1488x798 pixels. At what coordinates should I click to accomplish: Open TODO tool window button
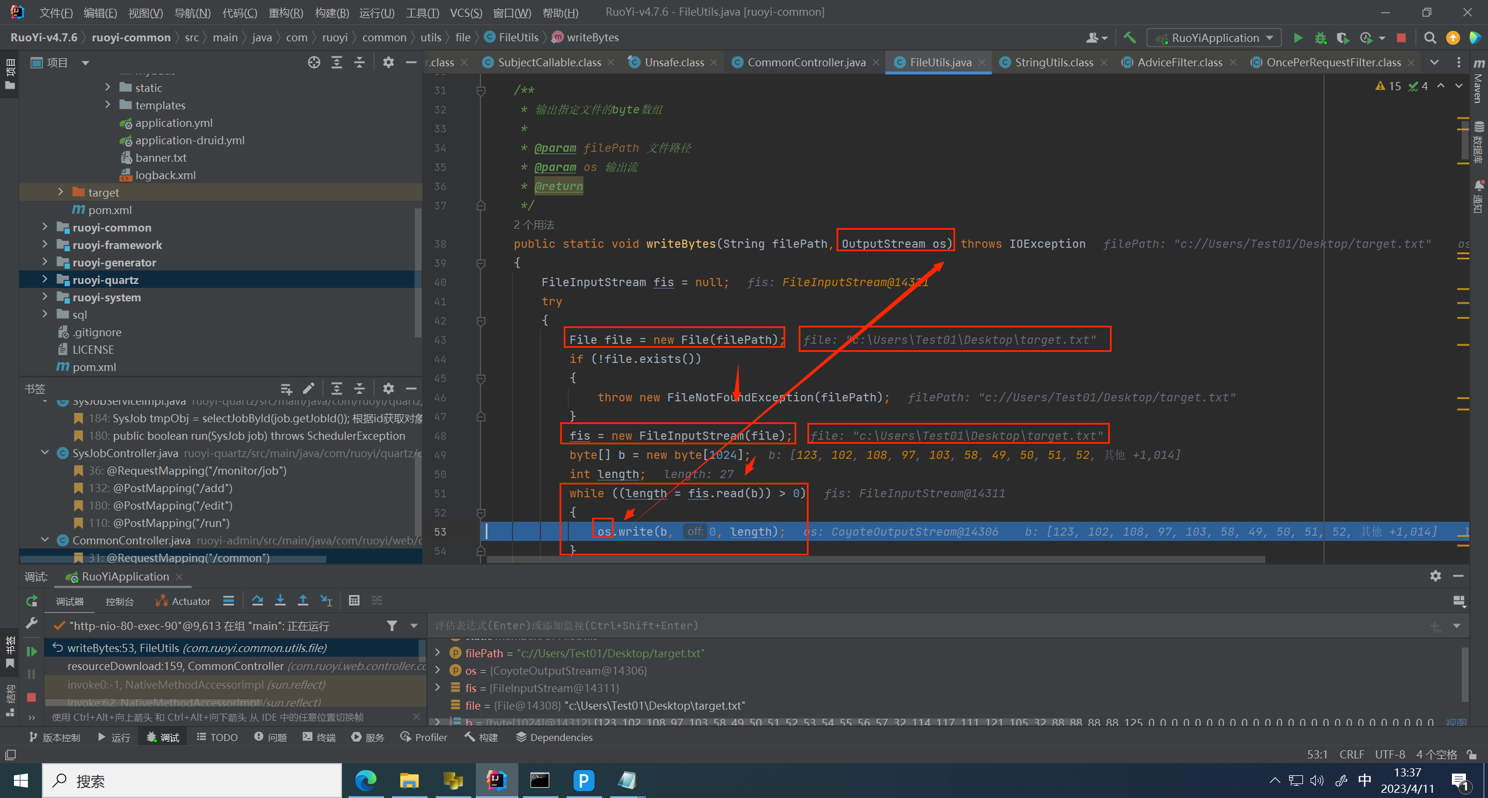[217, 738]
